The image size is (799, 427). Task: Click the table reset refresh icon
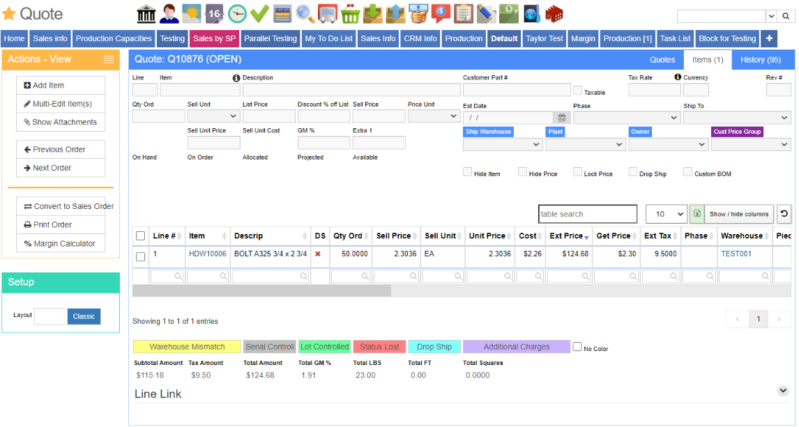(x=784, y=214)
